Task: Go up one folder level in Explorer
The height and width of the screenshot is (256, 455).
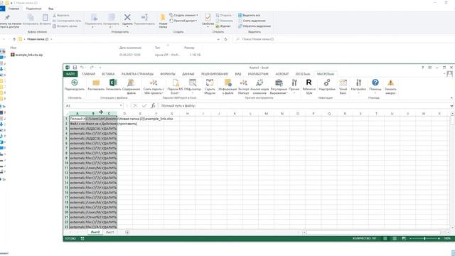Action: tap(14, 39)
